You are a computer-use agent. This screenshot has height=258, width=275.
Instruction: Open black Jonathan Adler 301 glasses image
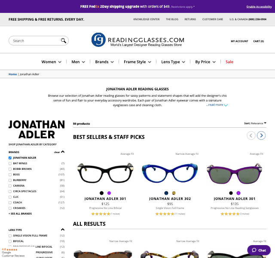[105, 173]
